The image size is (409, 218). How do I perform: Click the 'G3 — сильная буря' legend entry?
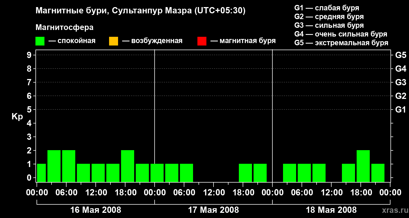pyautogui.click(x=329, y=25)
